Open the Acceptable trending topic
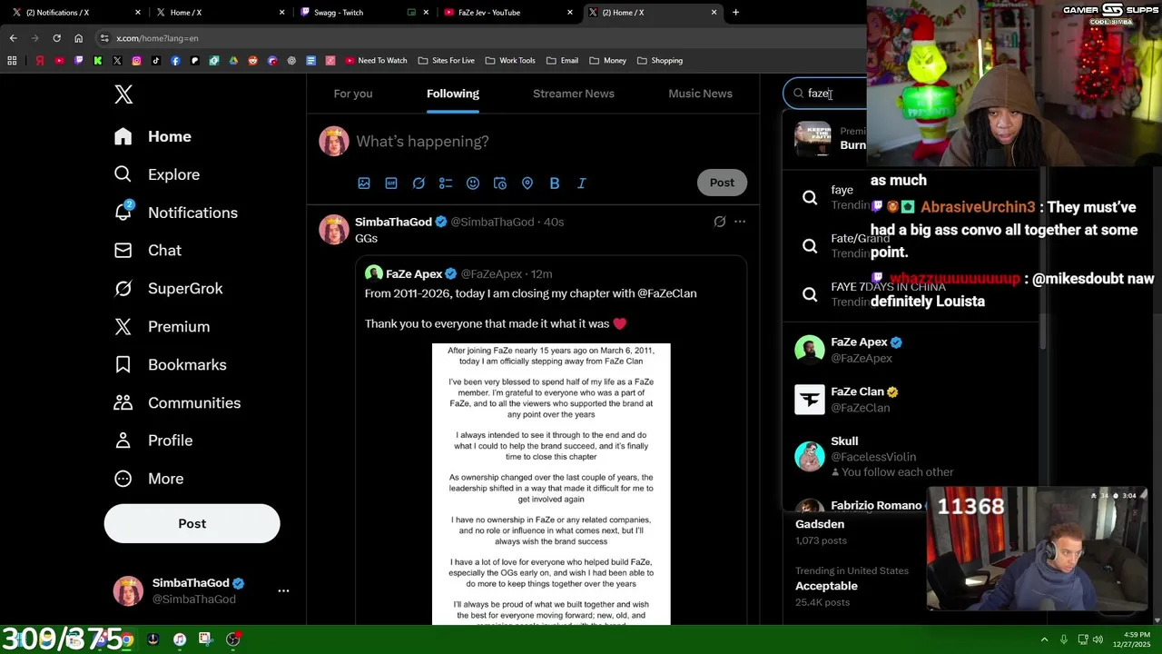Image resolution: width=1162 pixels, height=654 pixels. pos(826,586)
